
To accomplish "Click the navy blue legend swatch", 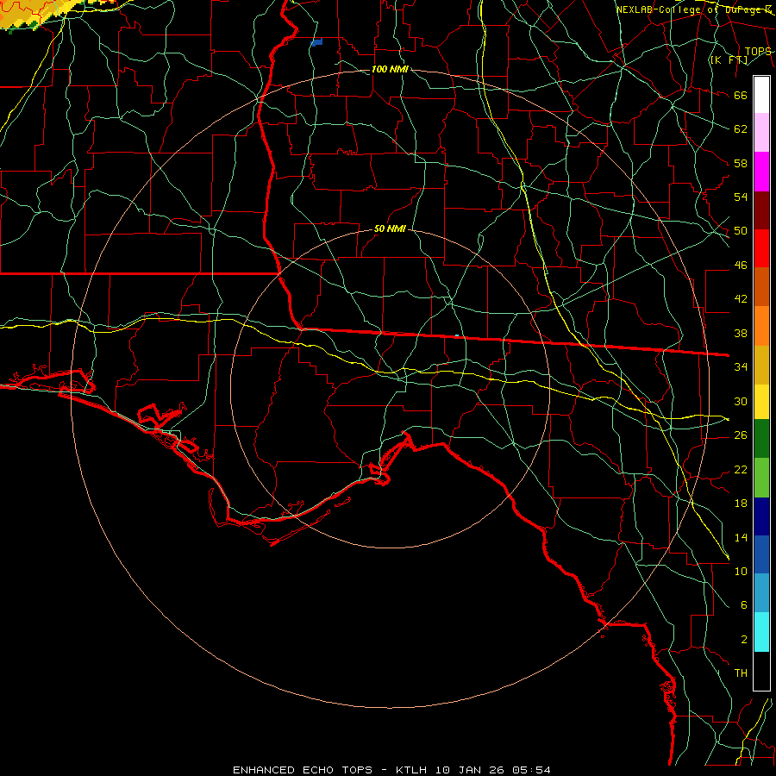I will click(761, 516).
